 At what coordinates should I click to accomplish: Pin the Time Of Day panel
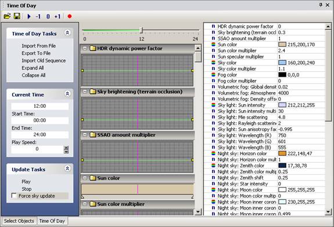(321, 5)
